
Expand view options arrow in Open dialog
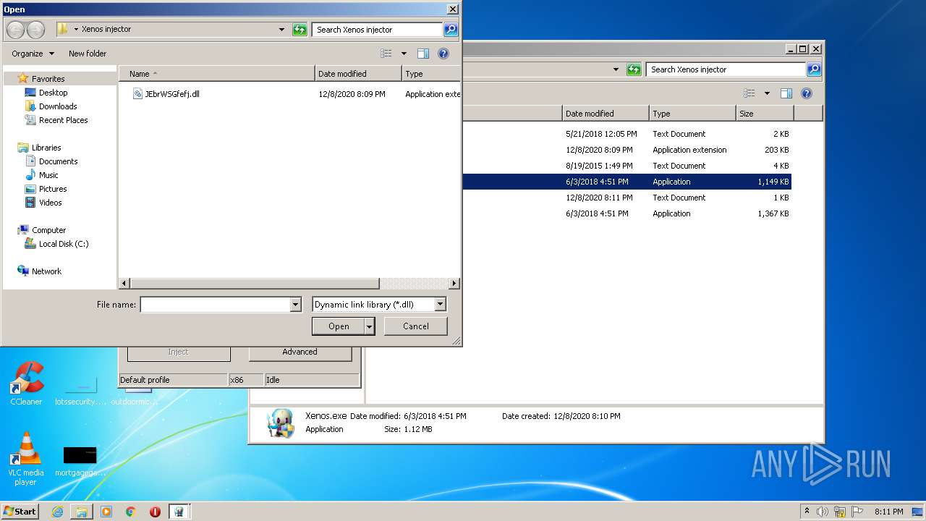404,54
